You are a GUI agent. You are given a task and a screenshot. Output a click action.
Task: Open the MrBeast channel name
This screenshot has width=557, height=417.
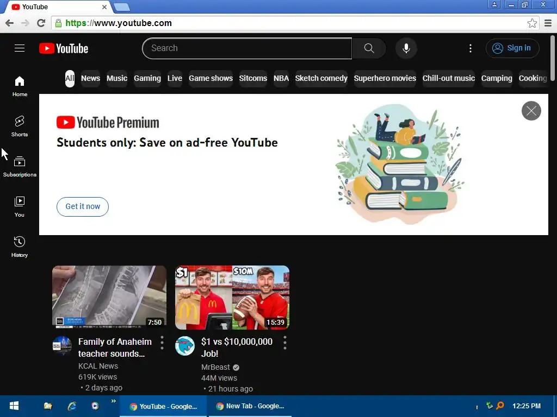pyautogui.click(x=215, y=367)
